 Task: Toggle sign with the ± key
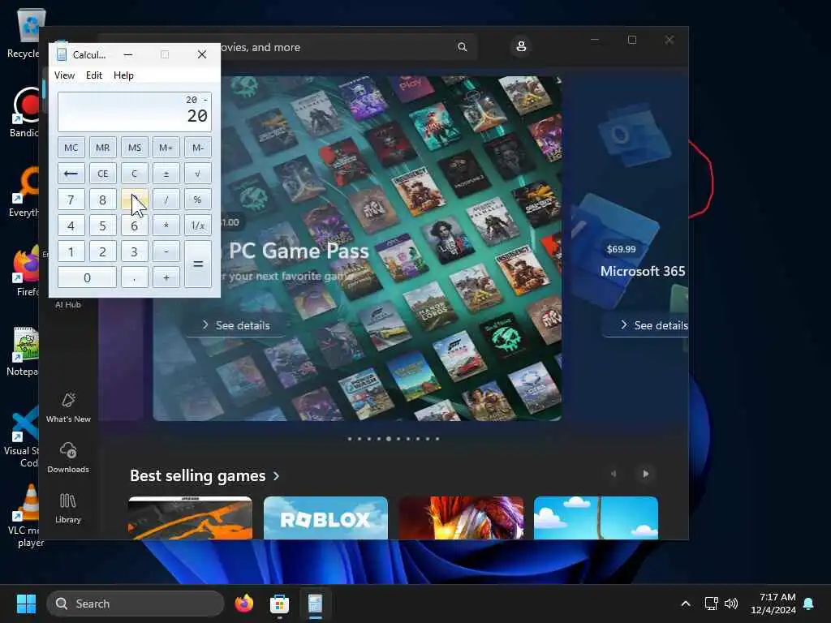(x=166, y=174)
